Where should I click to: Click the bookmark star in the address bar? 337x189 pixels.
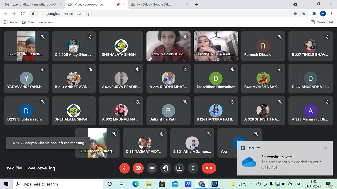point(304,14)
